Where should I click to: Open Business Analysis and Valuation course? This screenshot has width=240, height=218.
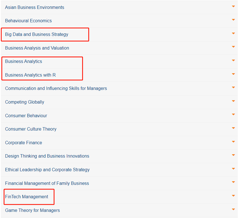click(x=37, y=48)
